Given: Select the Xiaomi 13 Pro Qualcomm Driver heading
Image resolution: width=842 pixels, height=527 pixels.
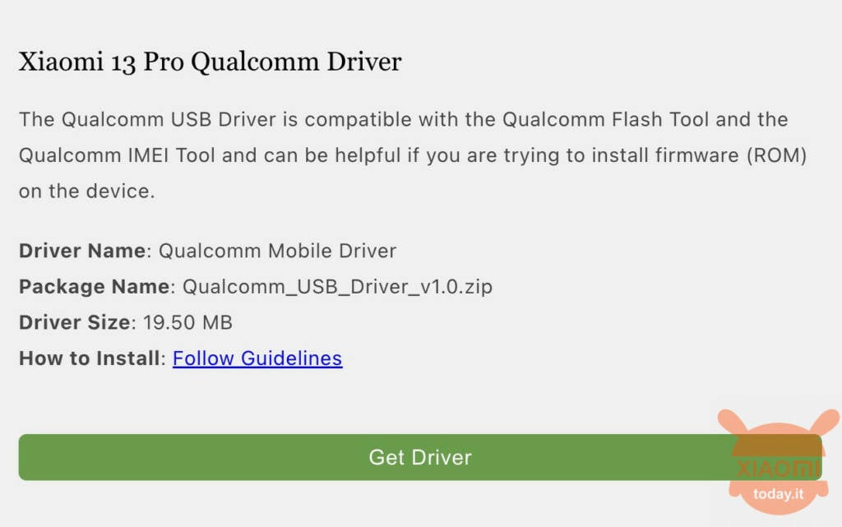Looking at the screenshot, I should pos(210,62).
